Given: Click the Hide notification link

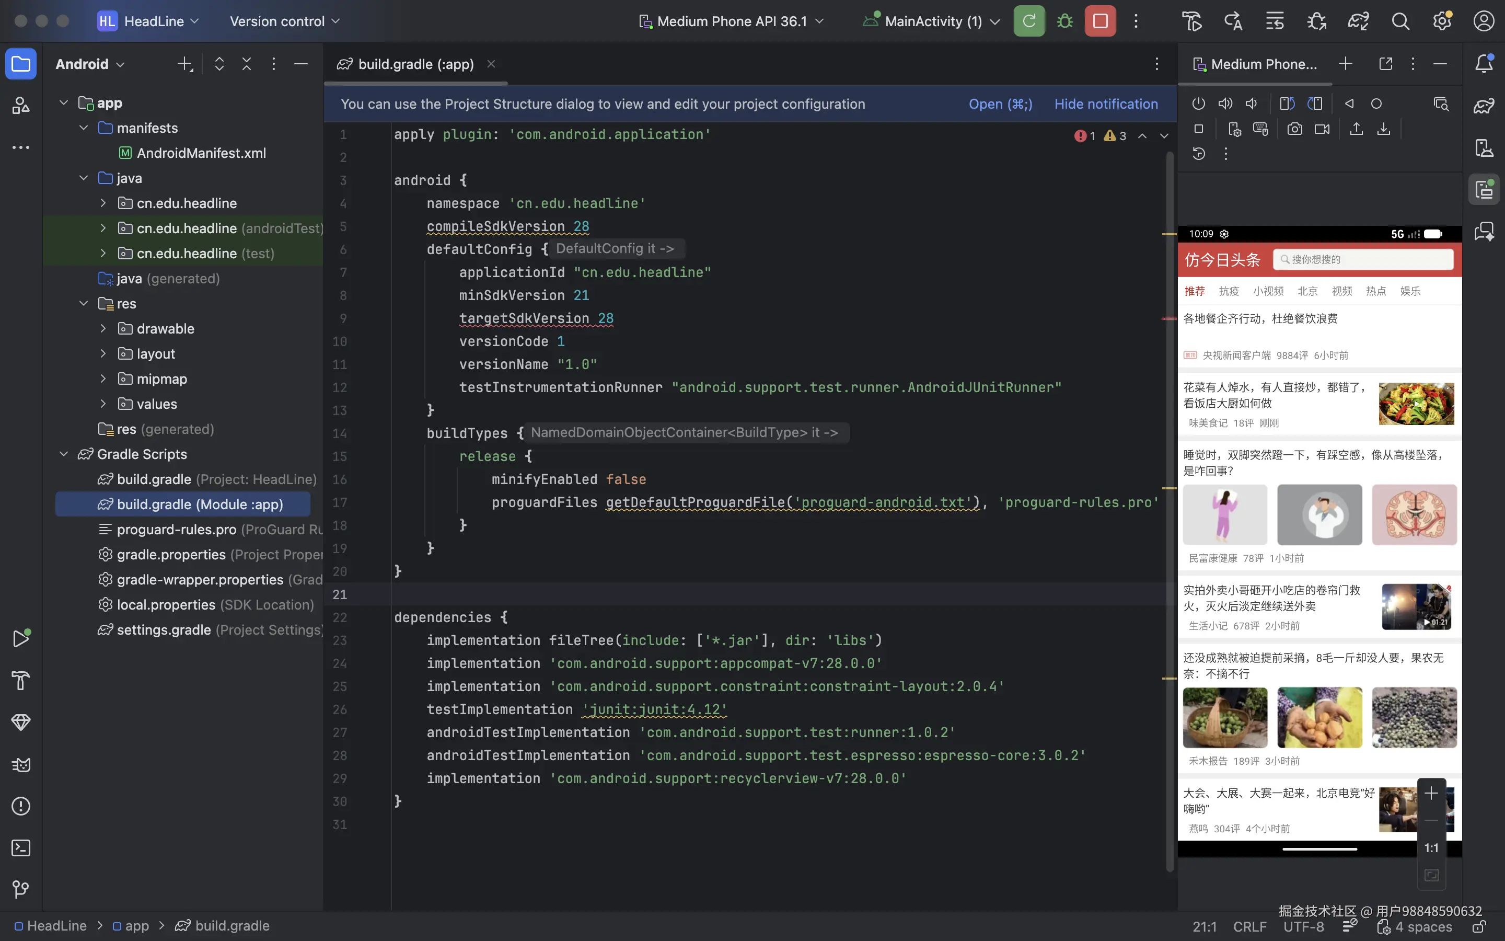Looking at the screenshot, I should [x=1106, y=104].
